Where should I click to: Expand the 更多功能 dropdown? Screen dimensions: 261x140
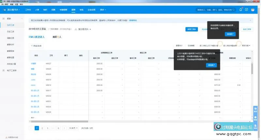(x=246, y=45)
